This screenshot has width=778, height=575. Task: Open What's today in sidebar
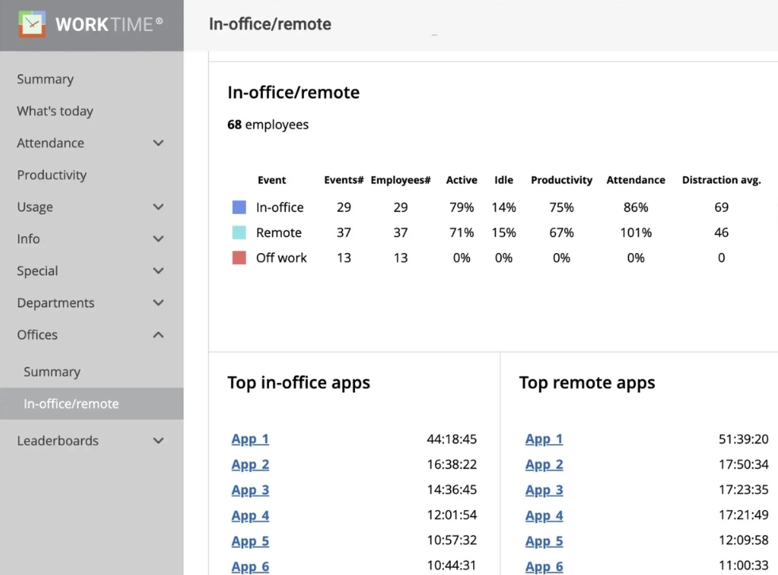pos(55,111)
